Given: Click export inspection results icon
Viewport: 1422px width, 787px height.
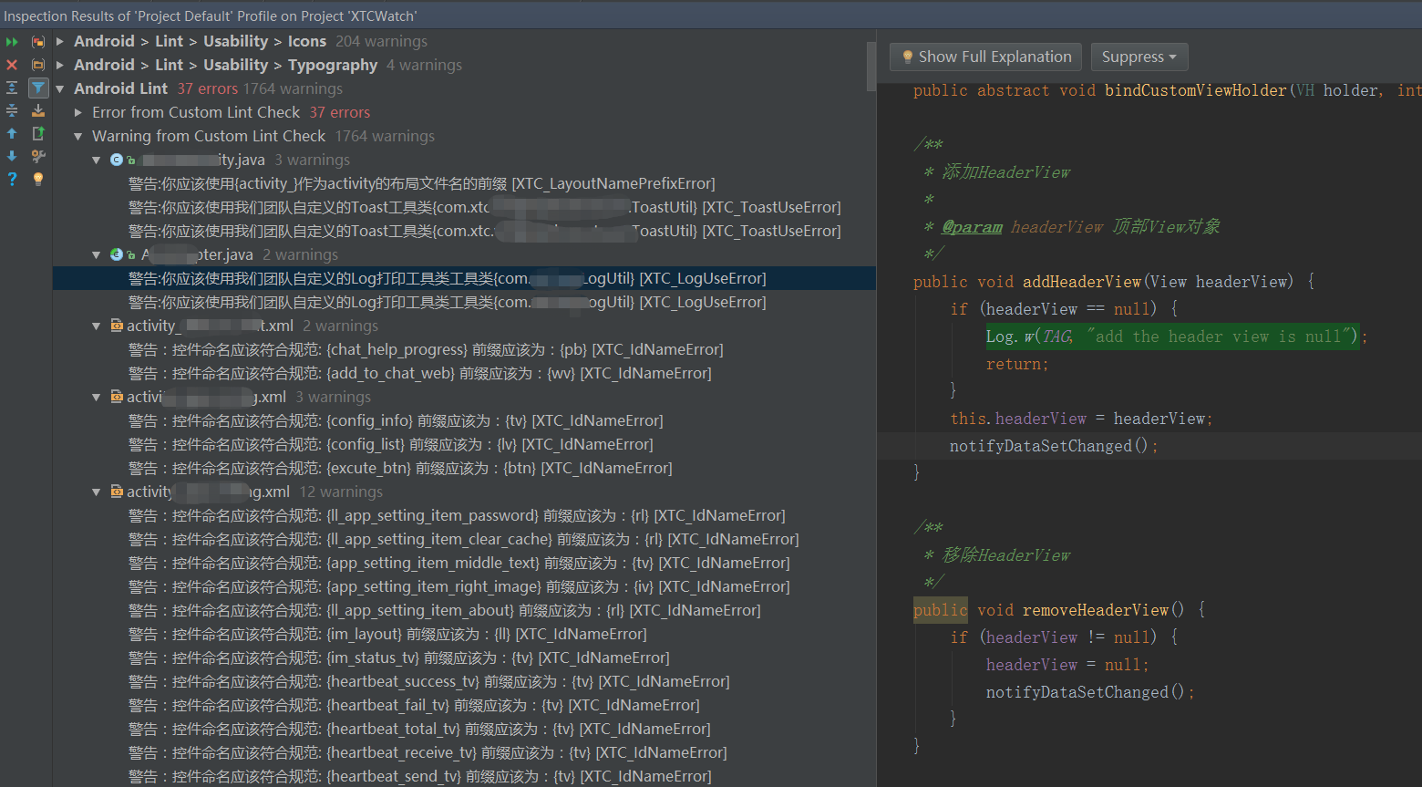Looking at the screenshot, I should tap(38, 133).
